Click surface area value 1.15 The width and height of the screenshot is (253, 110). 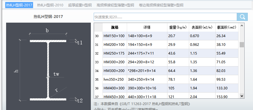tap(202, 53)
